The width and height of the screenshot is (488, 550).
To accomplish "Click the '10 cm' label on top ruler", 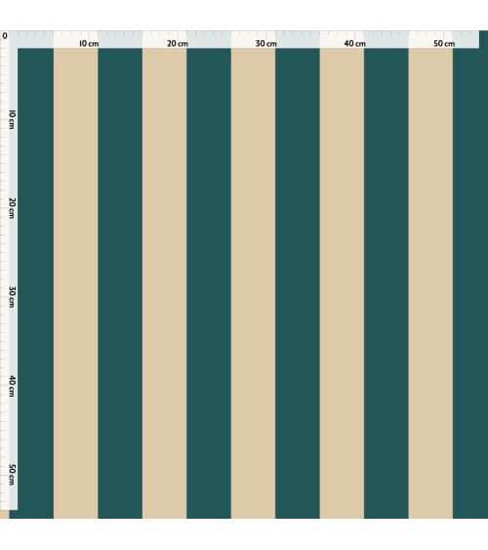I will coord(89,44).
